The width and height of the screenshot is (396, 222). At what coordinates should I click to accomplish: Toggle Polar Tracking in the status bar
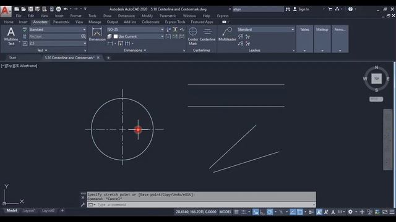(270, 212)
